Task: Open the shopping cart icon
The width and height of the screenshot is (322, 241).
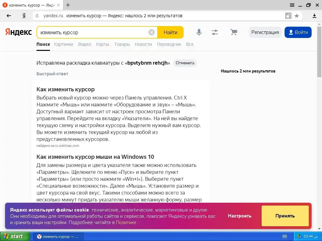Action: pyautogui.click(x=234, y=32)
